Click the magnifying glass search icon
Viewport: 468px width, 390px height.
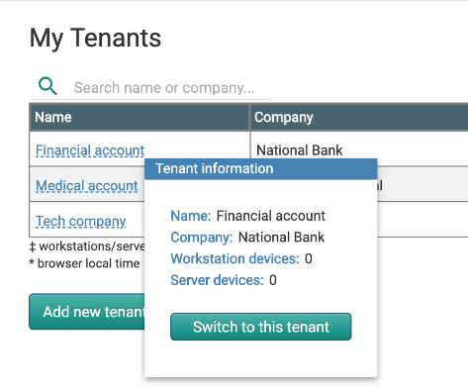pos(47,86)
